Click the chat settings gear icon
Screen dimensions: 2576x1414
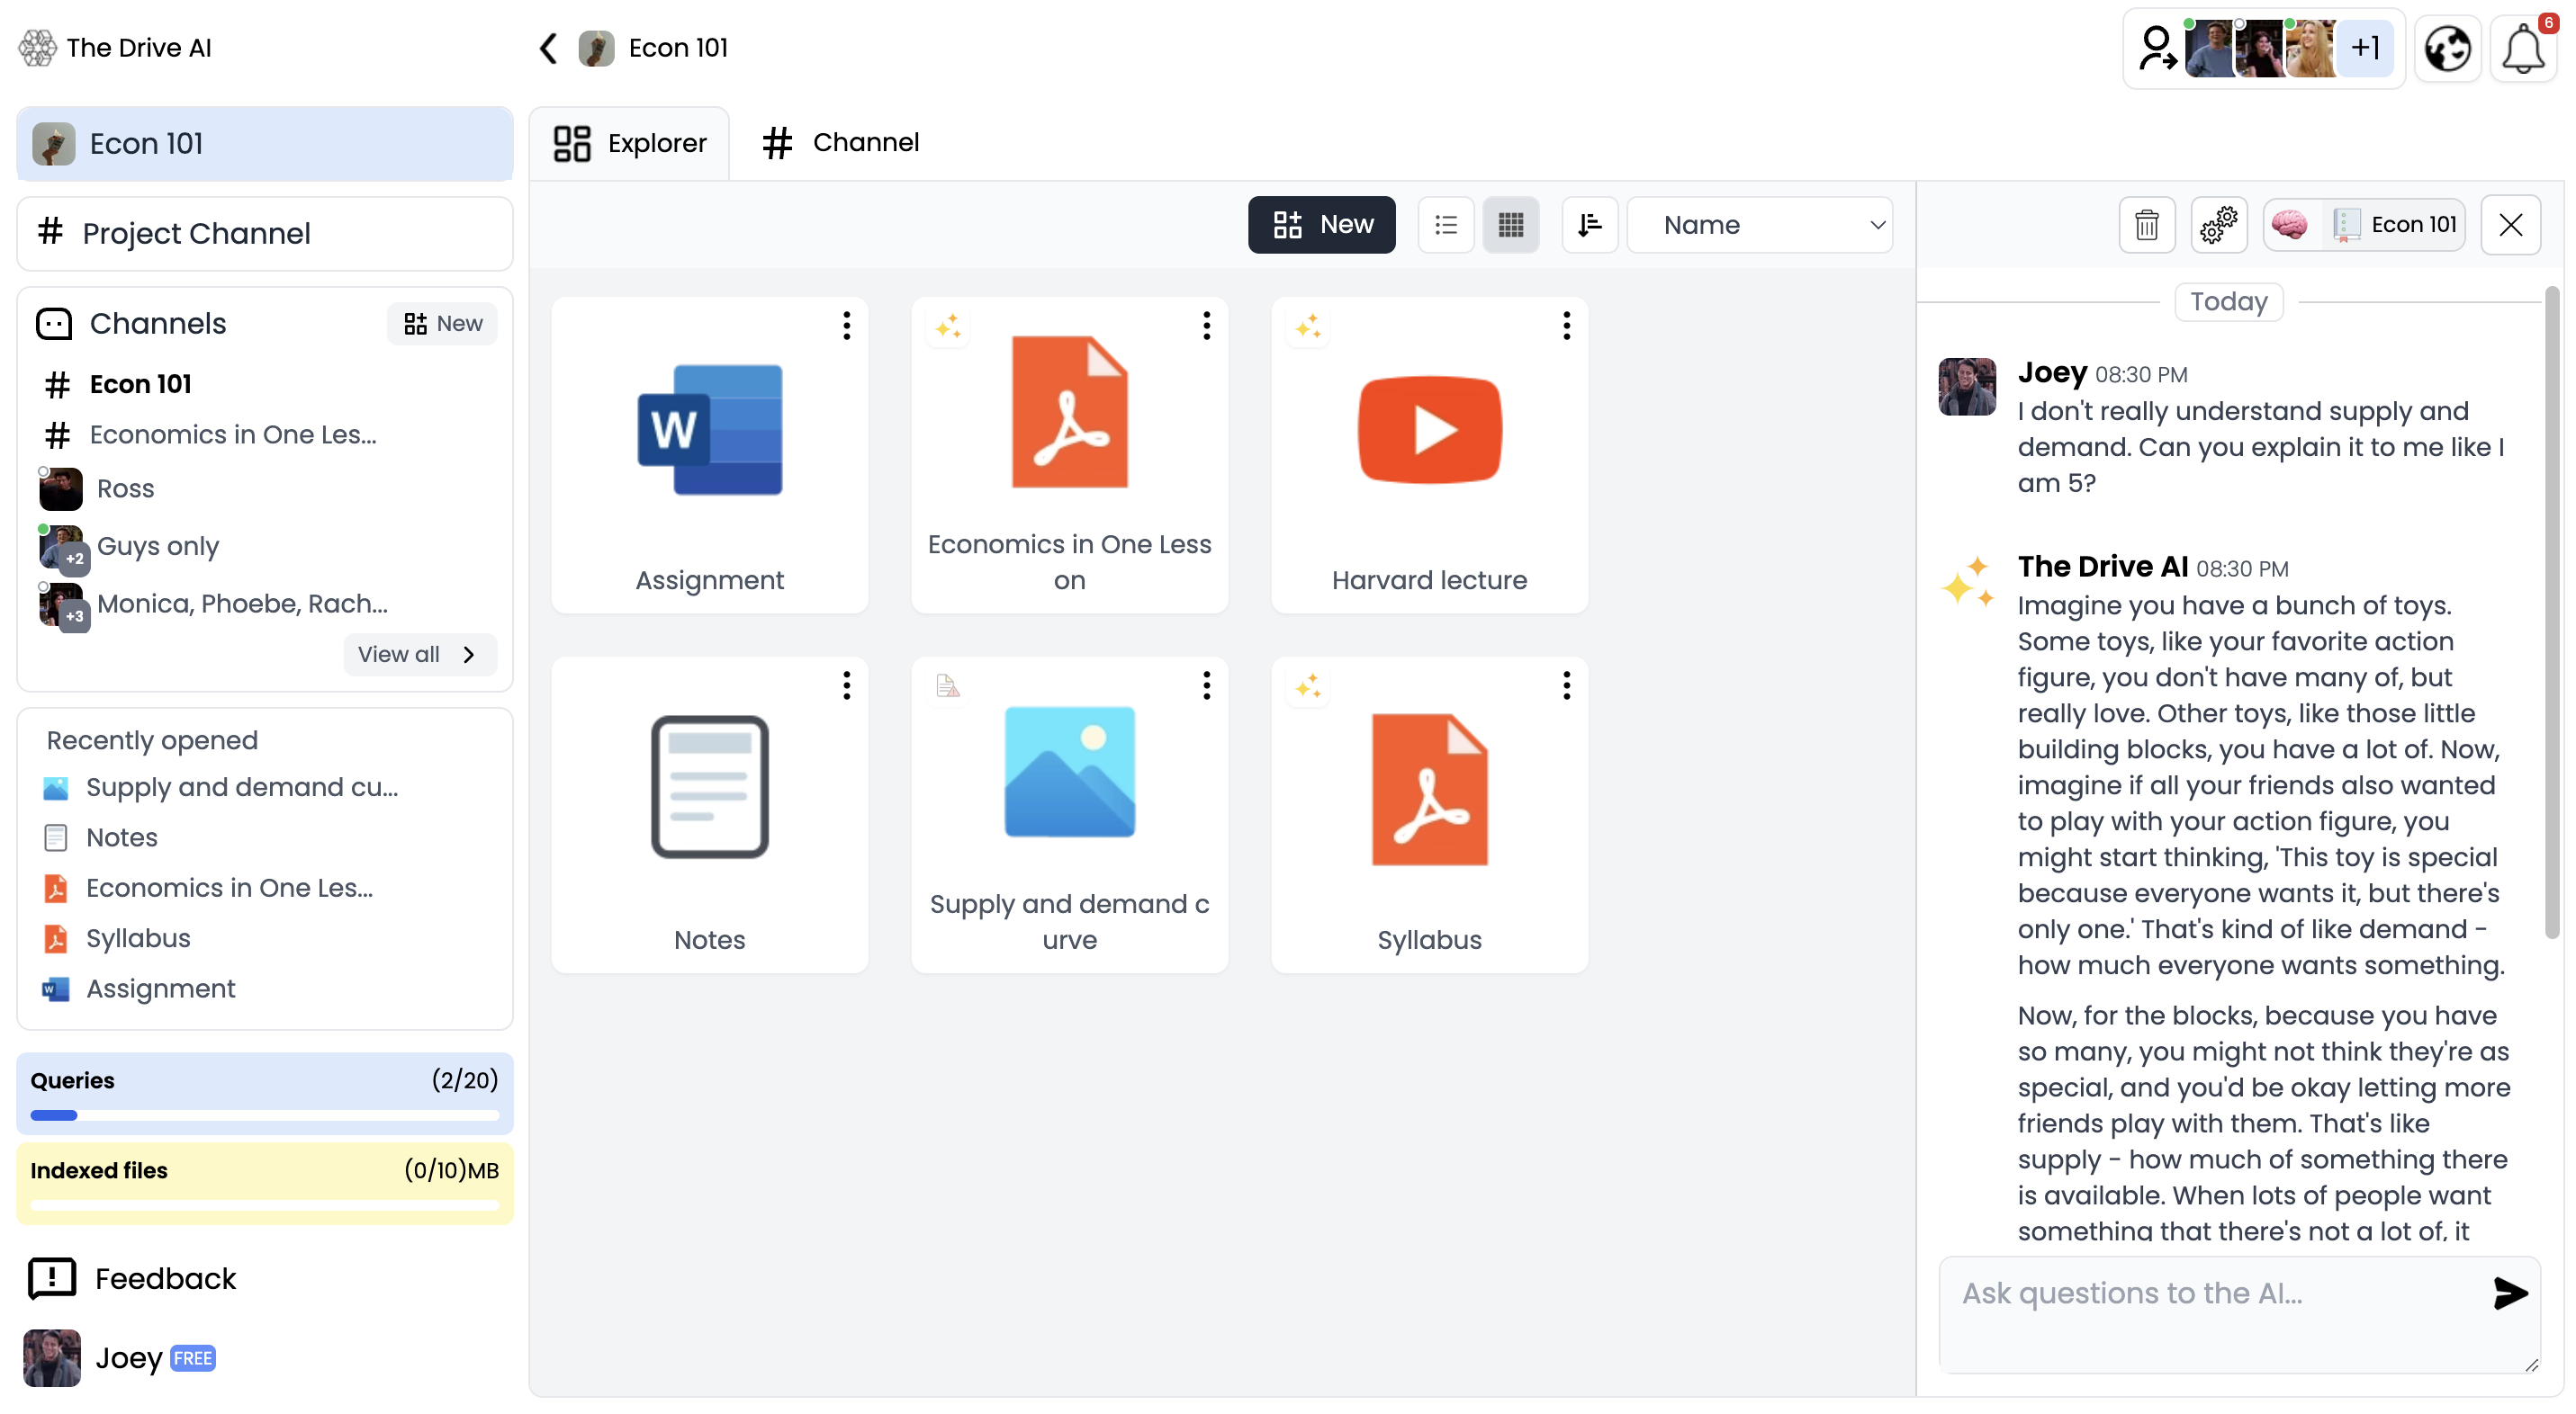tap(2219, 225)
